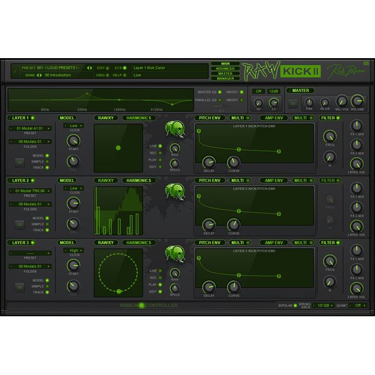The image size is (375, 375).
Task: Open Layer 3 folder dropdown 00 Models 01
Action: [x=30, y=266]
